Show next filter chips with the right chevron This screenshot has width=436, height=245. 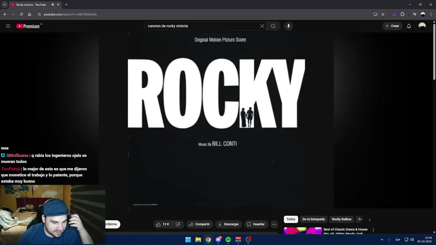370,219
